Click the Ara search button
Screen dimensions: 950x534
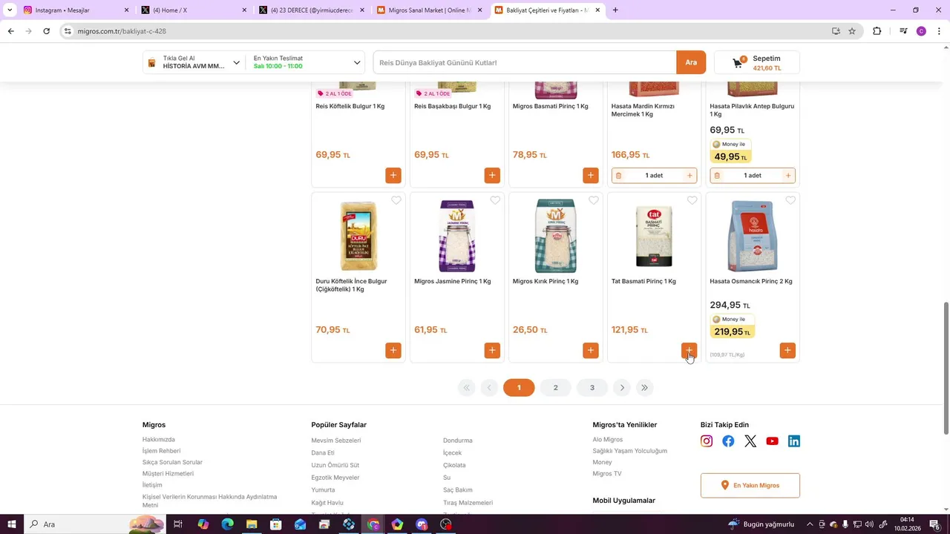click(x=691, y=63)
